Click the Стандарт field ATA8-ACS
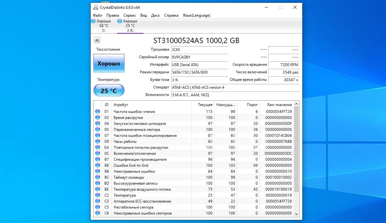The image size is (386, 223). 235,87
